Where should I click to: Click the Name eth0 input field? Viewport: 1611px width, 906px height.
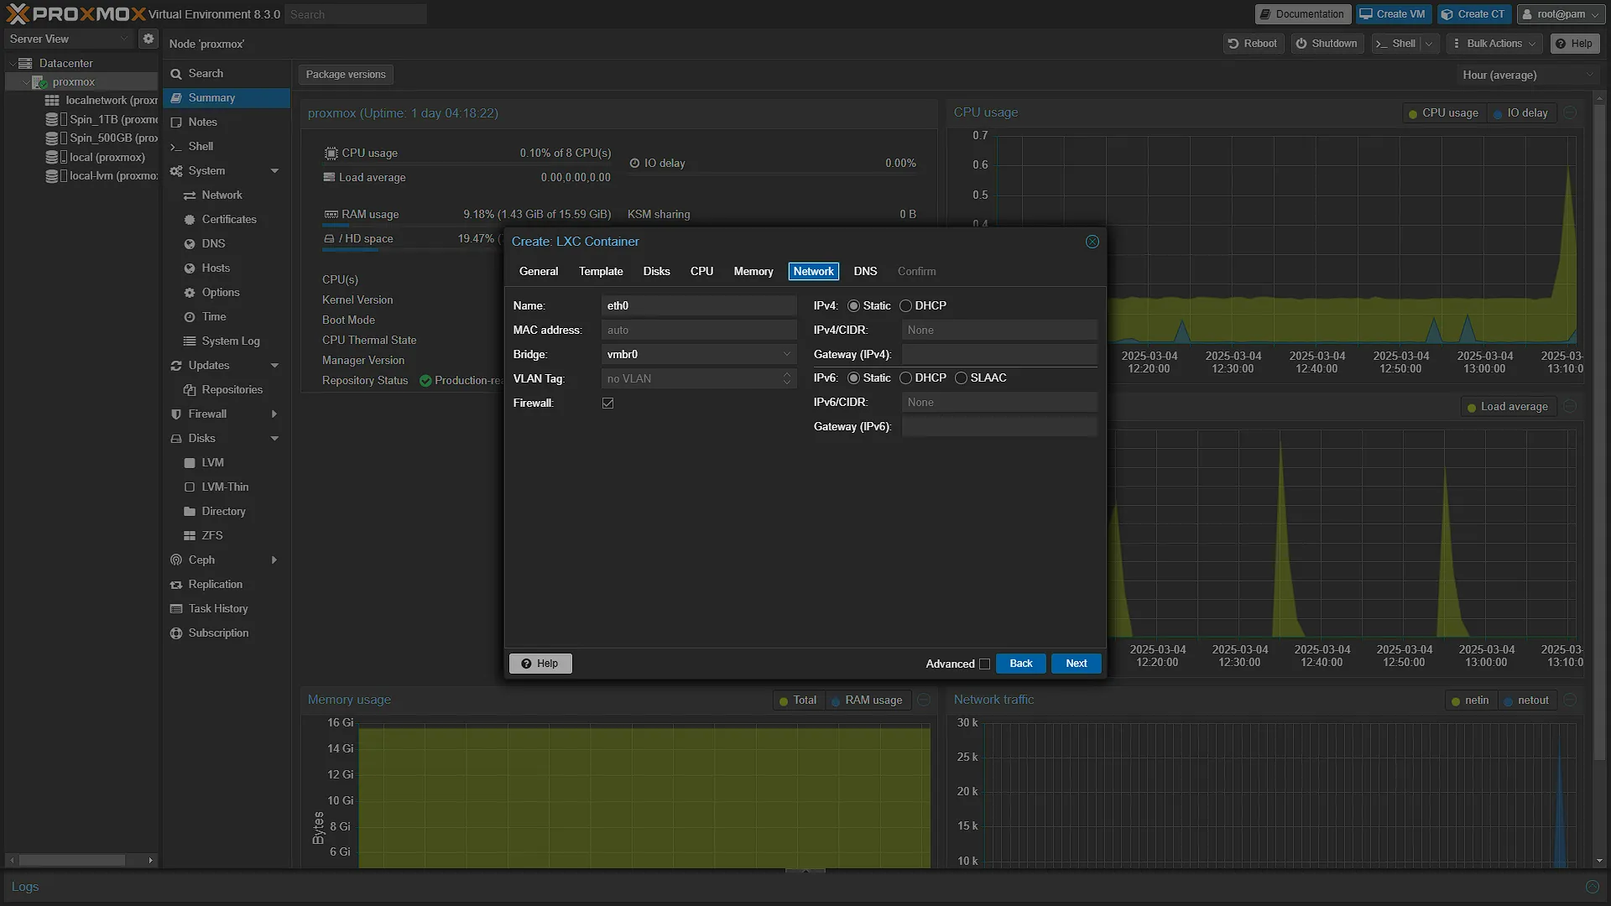click(x=699, y=306)
